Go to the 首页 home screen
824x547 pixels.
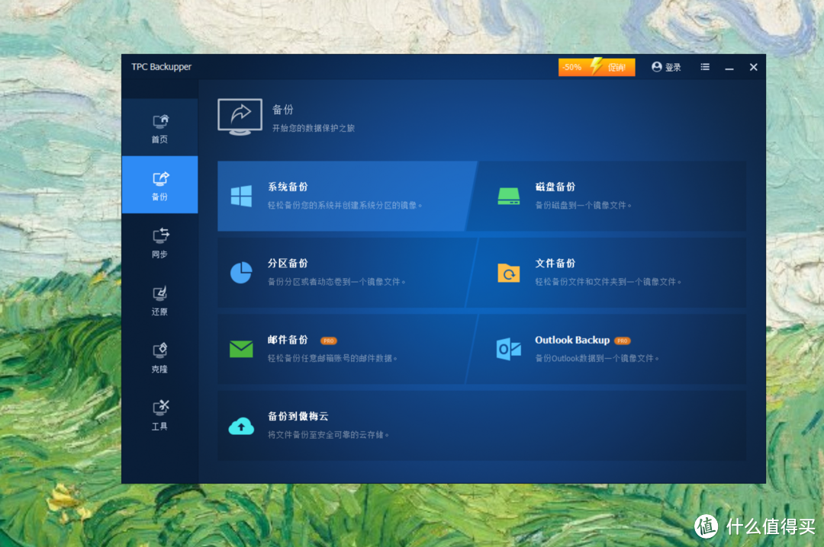point(159,126)
